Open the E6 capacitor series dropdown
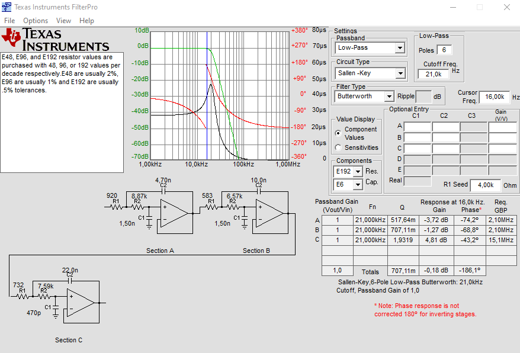 358,184
